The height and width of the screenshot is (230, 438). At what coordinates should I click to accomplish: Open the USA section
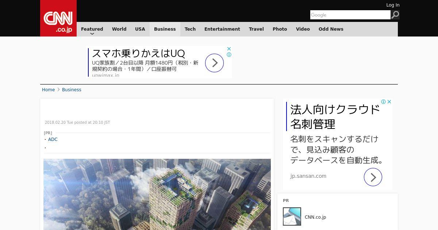(140, 29)
